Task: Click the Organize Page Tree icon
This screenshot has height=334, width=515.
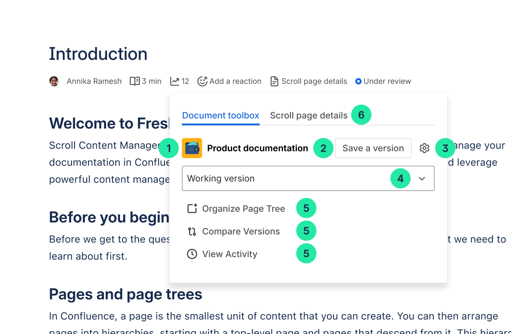Action: (x=192, y=209)
